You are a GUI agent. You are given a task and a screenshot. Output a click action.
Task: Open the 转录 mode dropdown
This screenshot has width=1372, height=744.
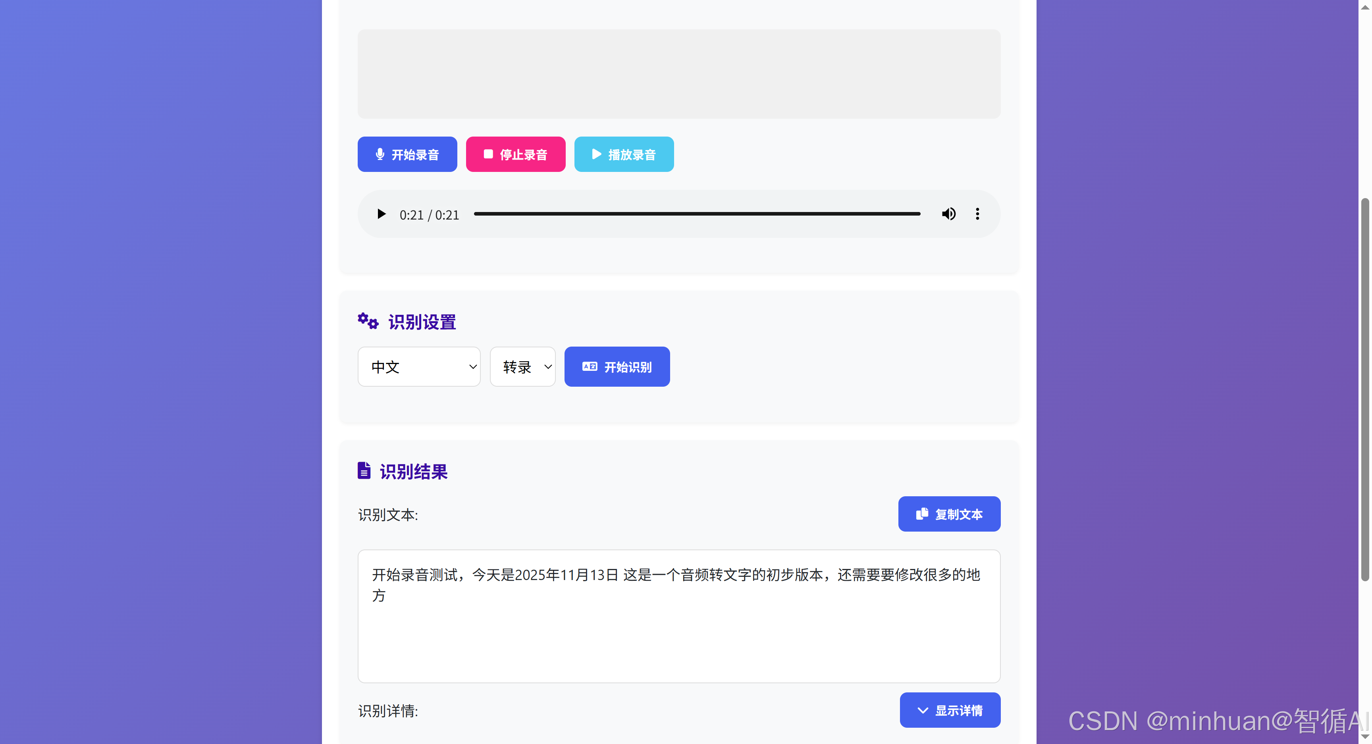click(x=522, y=367)
